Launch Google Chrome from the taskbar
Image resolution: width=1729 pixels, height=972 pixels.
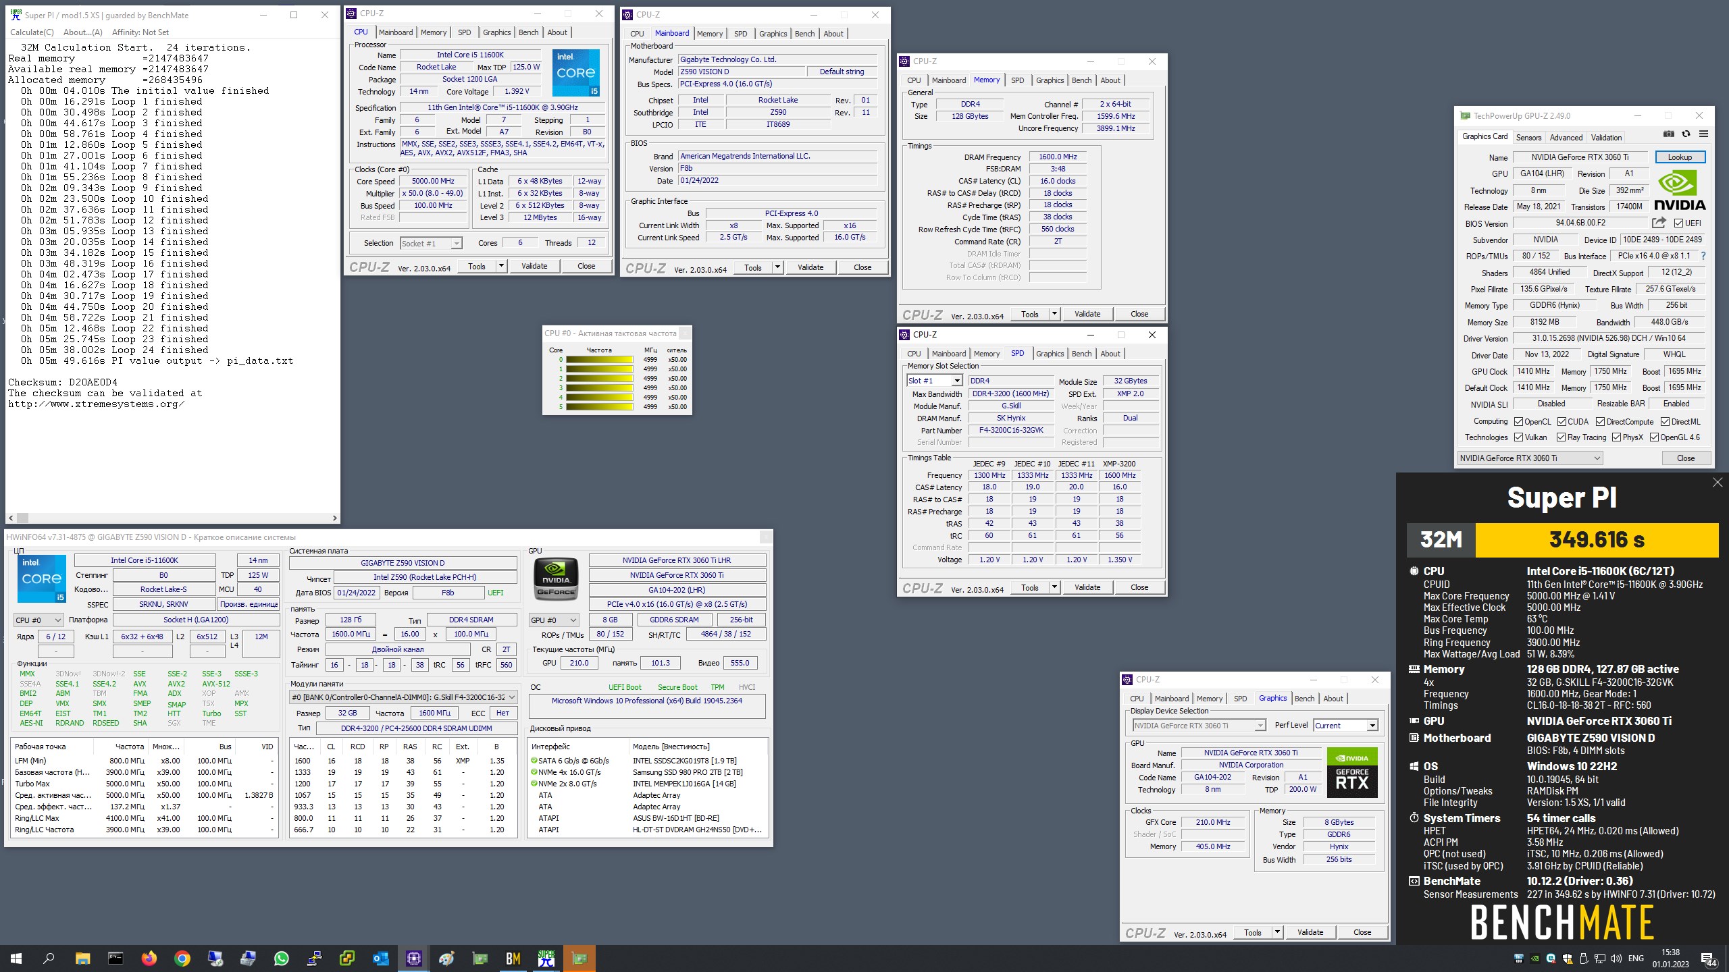182,958
